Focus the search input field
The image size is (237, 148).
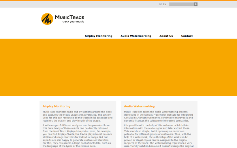pyautogui.click(x=181, y=4)
